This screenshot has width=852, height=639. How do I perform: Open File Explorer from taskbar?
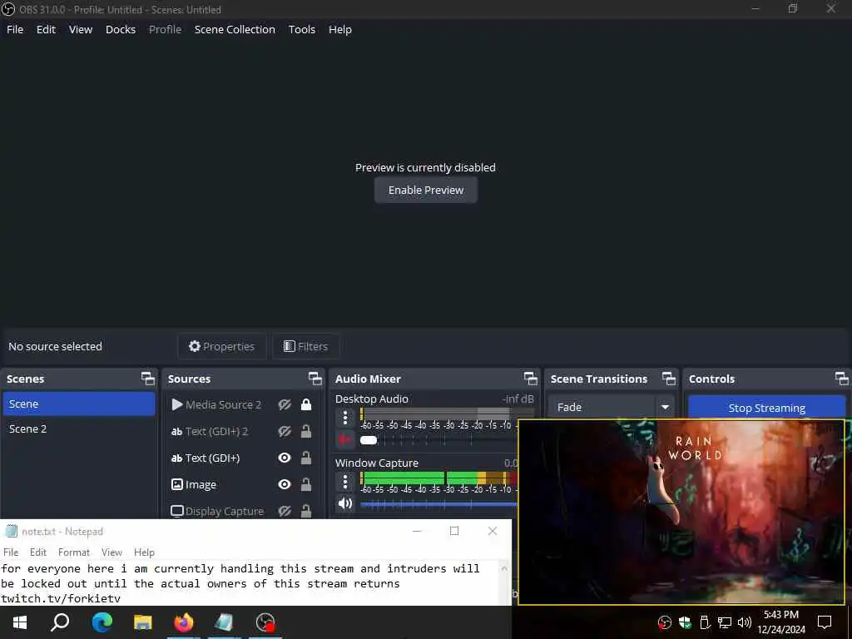[143, 622]
